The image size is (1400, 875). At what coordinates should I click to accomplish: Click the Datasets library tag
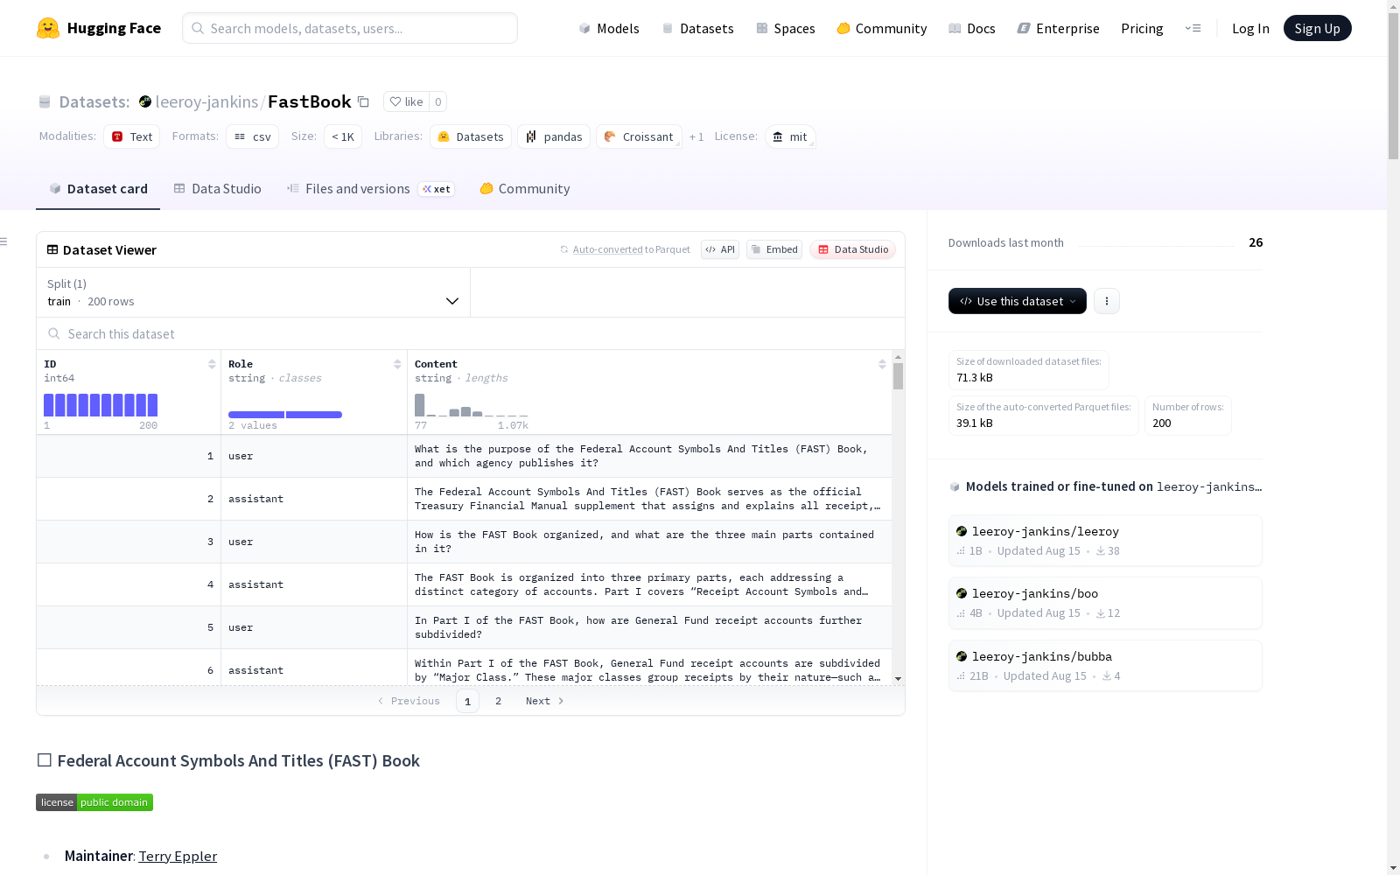[471, 136]
